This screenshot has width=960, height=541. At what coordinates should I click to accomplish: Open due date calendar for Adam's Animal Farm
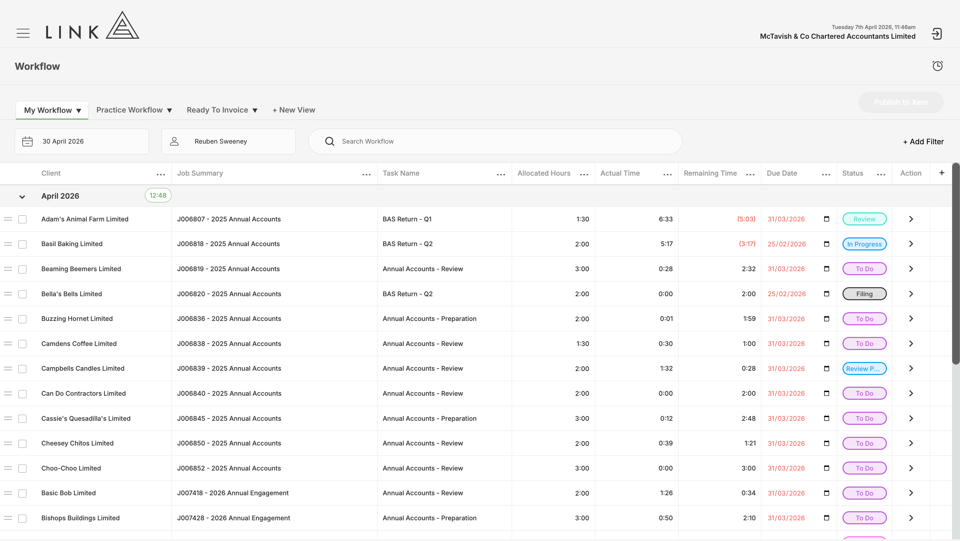click(x=826, y=219)
